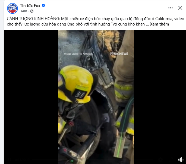186x164 pixels.
Task: Unmute the video with speaker icon
Action: 181,160
